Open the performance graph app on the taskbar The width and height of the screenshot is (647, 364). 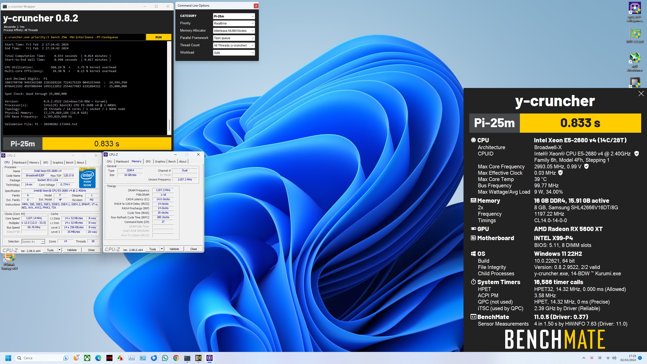tap(132, 358)
